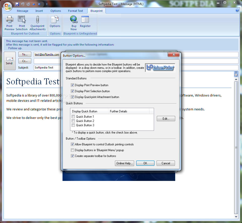Enable Quick Button 2 checkbox
Viewport: 242px width, 223px height.
[x=73, y=121]
